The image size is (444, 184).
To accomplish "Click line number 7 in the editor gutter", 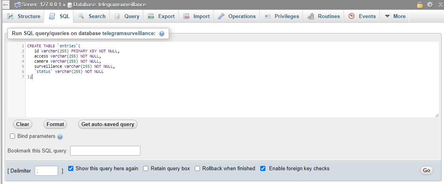I will click(23, 77).
